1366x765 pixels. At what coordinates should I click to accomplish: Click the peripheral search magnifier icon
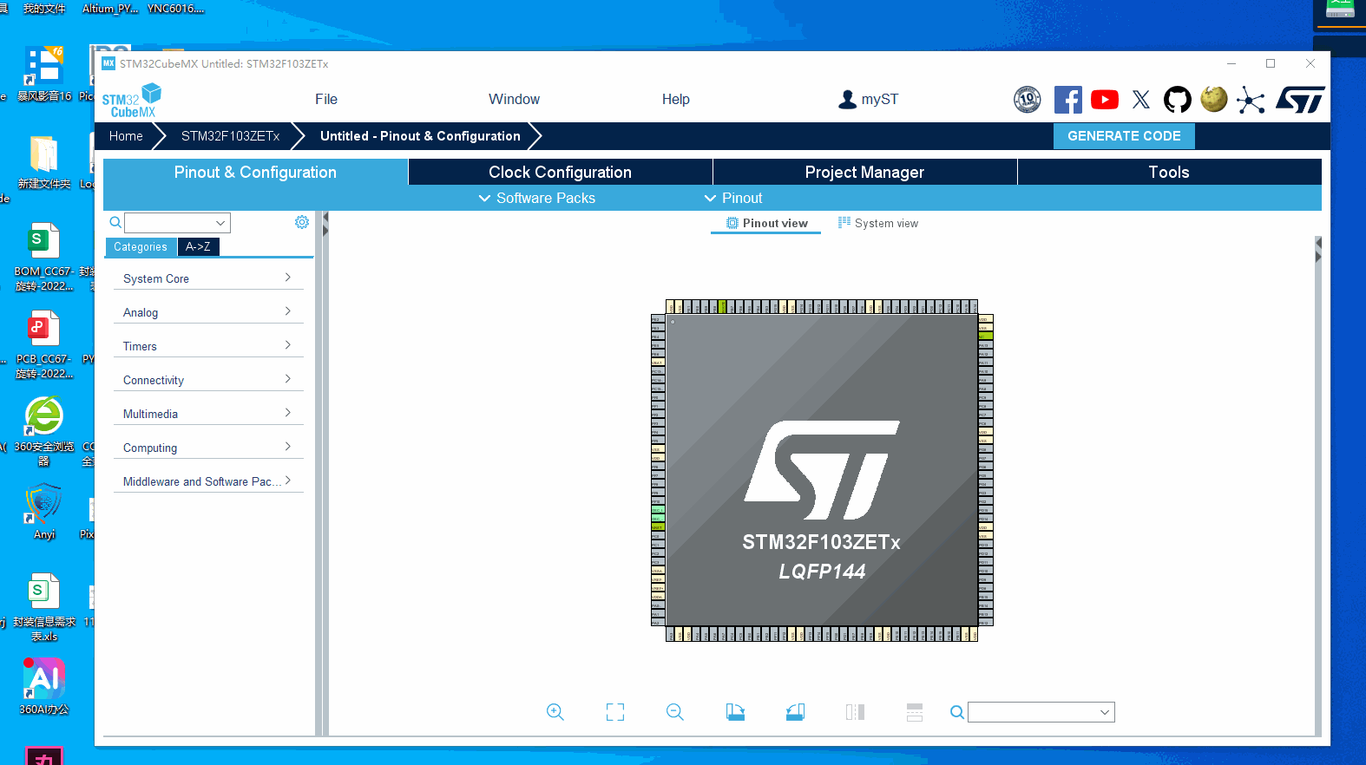[x=115, y=223]
